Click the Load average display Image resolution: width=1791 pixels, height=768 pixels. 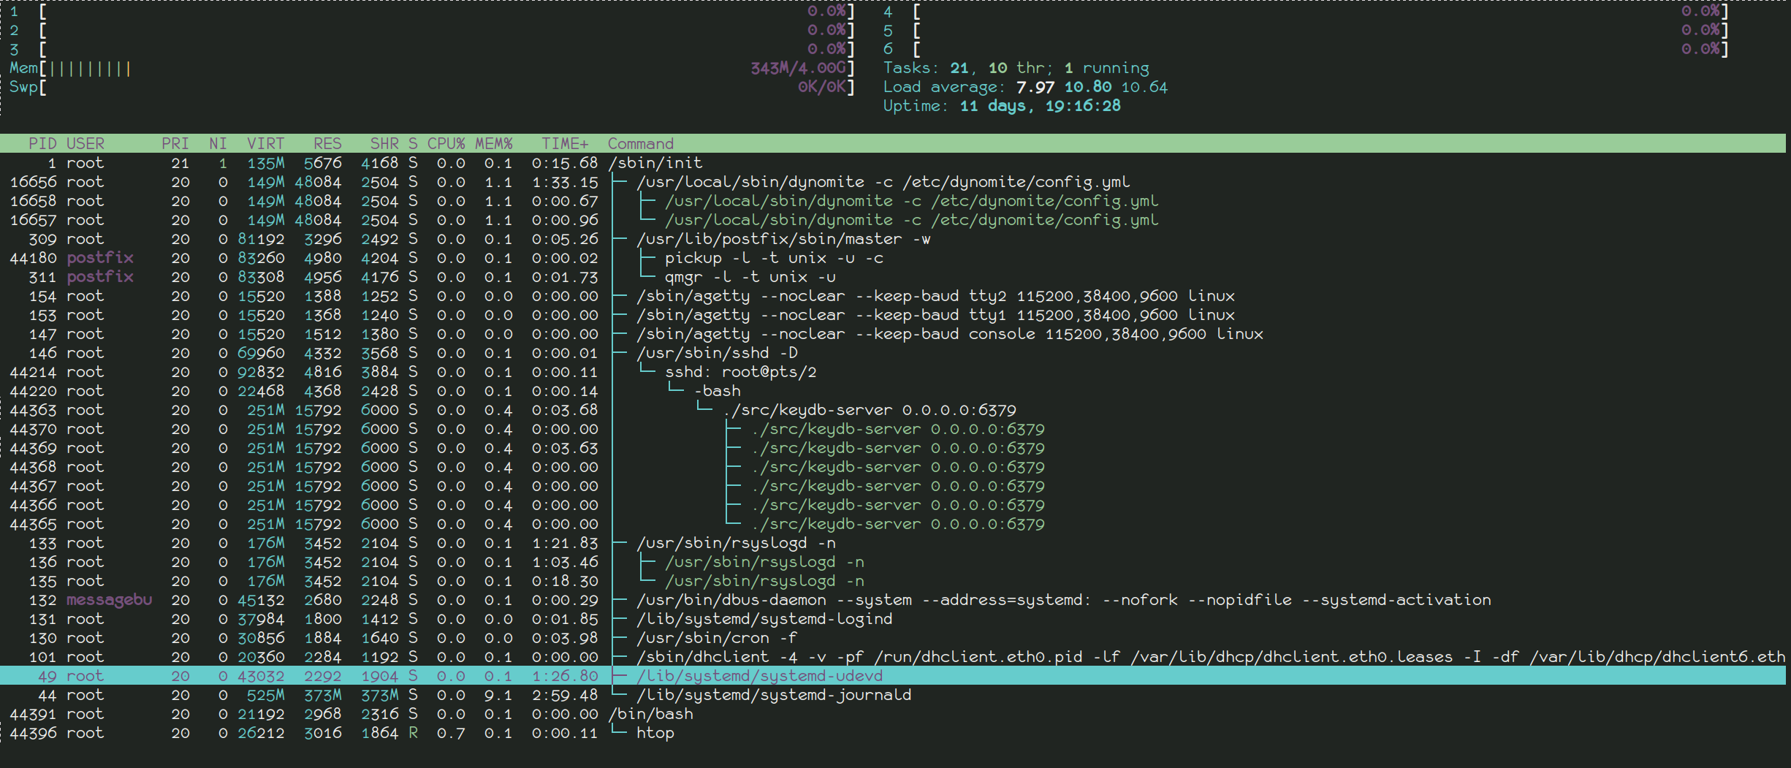(1023, 86)
